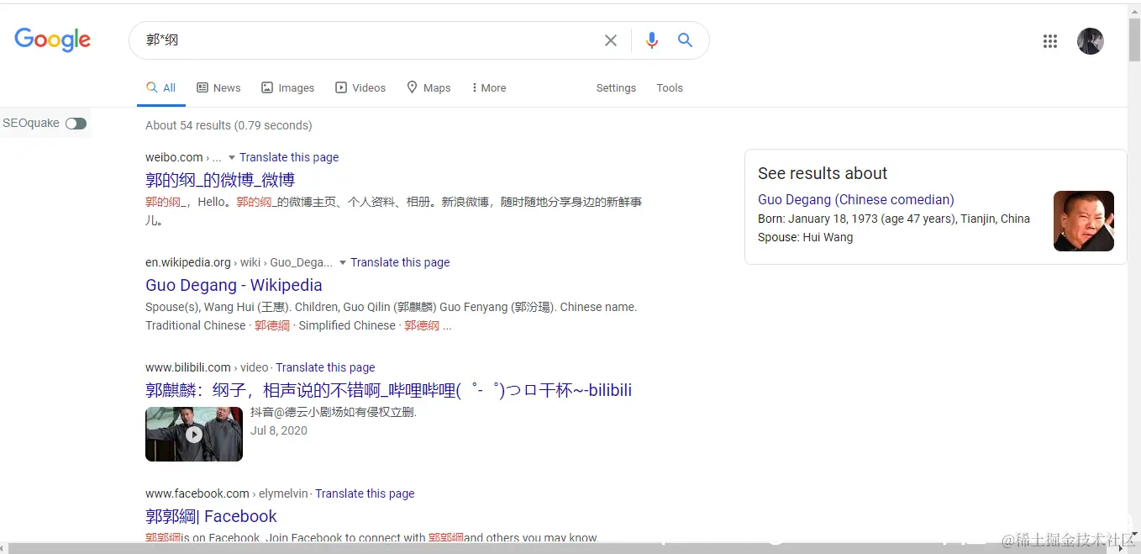Toggle the SEOquake switch

coord(76,123)
